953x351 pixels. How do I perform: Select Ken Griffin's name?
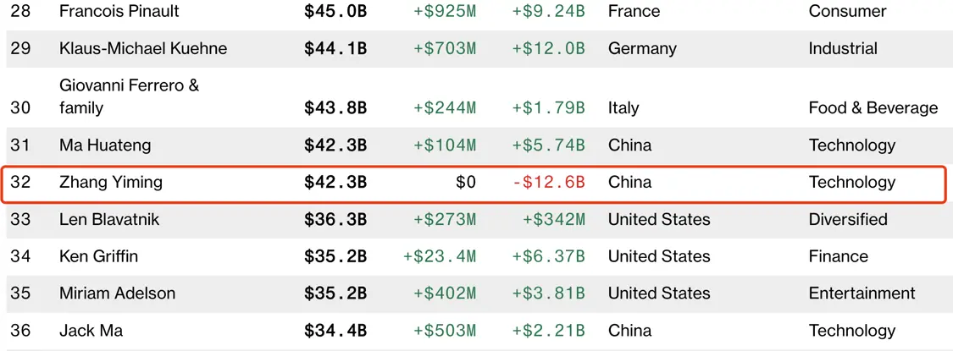coord(98,256)
